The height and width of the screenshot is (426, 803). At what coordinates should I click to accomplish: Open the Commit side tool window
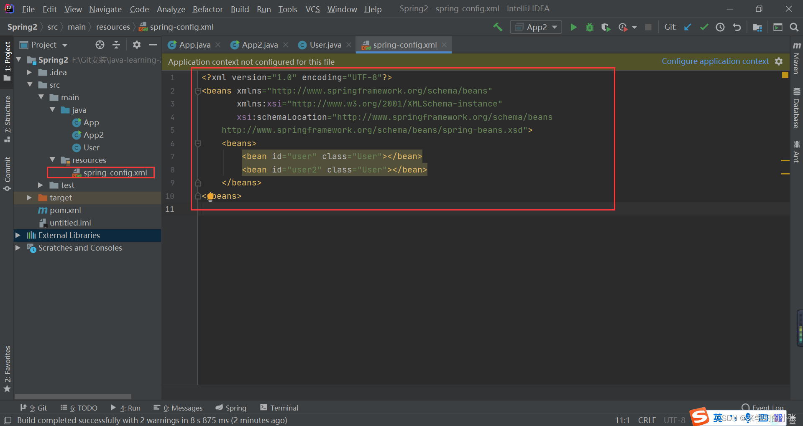click(x=7, y=174)
